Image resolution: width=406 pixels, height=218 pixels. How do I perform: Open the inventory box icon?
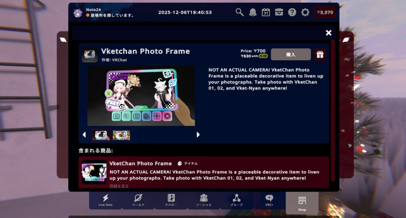click(279, 12)
